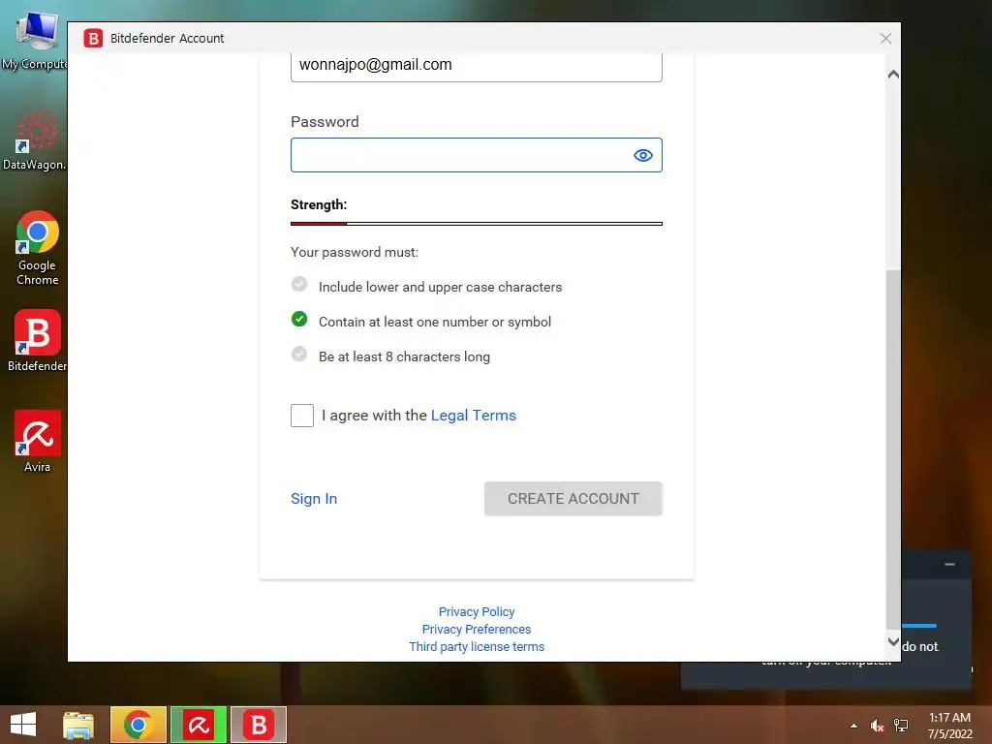Open the taskbar clock showing 1:17 AM
992x744 pixels.
coord(949,726)
